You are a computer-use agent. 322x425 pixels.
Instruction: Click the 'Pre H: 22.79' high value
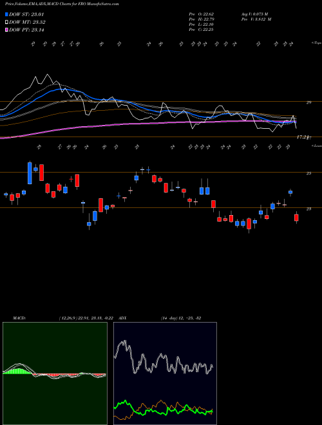[x=202, y=19]
